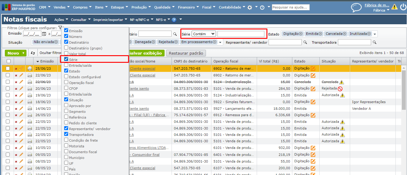Click the Transportadora search magnifier icon
This screenshot has height=175, width=407.
(374, 42)
